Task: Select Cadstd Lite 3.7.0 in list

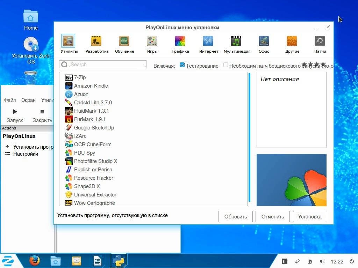Action: 93,103
